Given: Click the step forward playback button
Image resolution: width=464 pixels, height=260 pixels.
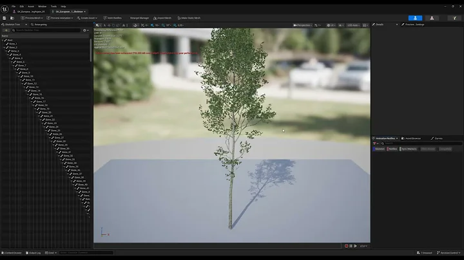Looking at the screenshot, I should 355,246.
